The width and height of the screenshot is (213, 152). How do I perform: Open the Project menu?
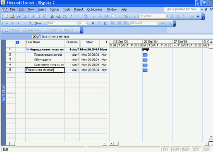(79, 9)
